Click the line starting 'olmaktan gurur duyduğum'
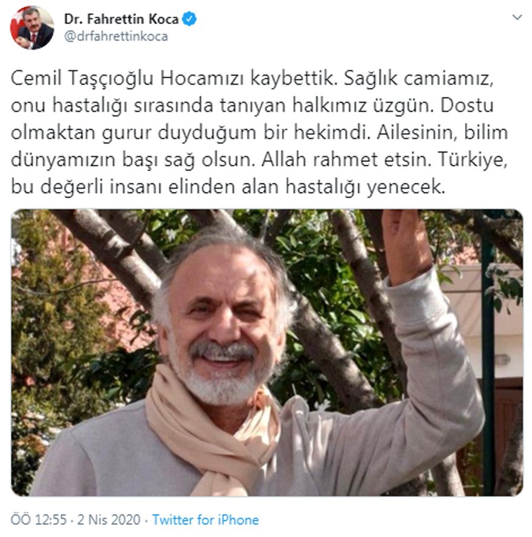The height and width of the screenshot is (537, 532). click(x=259, y=133)
